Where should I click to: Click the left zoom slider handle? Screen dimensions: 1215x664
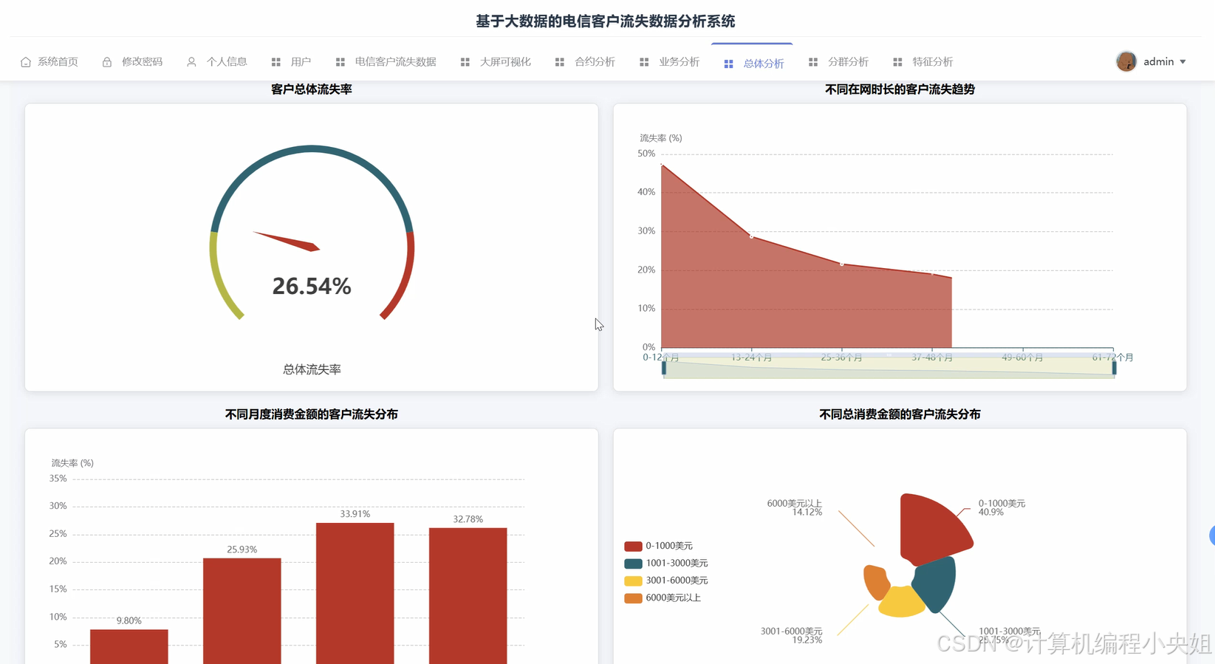[664, 367]
